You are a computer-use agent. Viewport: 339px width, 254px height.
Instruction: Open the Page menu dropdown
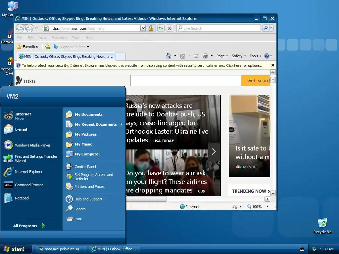[x=222, y=56]
